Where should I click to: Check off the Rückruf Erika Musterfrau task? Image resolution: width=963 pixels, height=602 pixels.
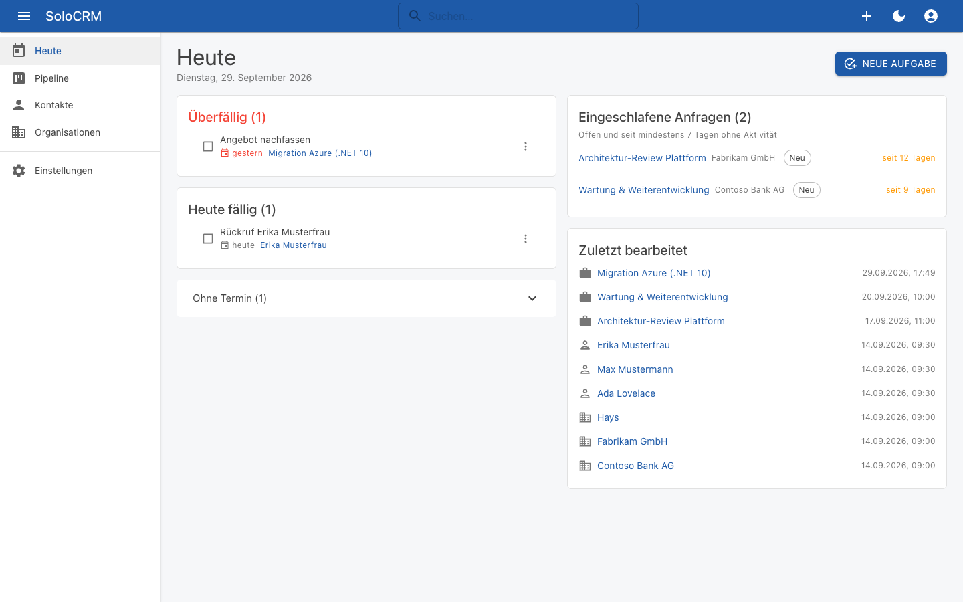208,239
